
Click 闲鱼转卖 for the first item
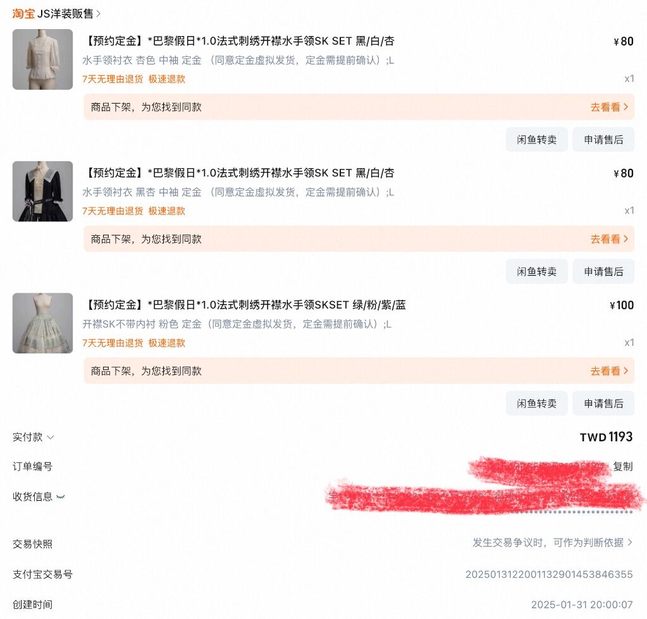pyautogui.click(x=536, y=140)
